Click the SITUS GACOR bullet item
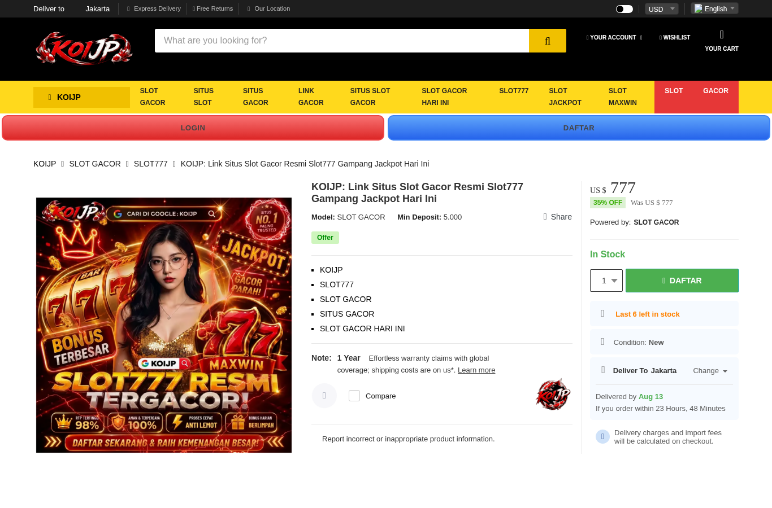 pos(347,314)
